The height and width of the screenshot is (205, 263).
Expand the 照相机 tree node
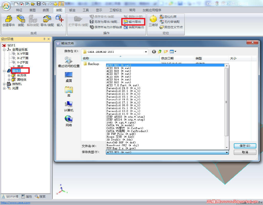(4, 84)
